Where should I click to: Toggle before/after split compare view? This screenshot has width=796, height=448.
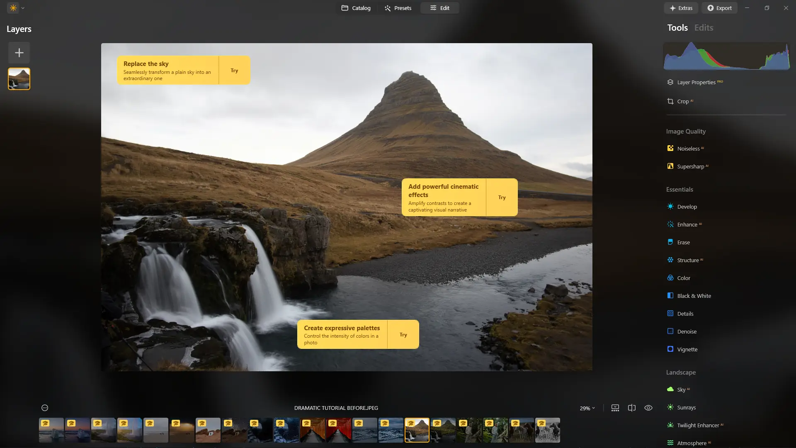coord(632,408)
